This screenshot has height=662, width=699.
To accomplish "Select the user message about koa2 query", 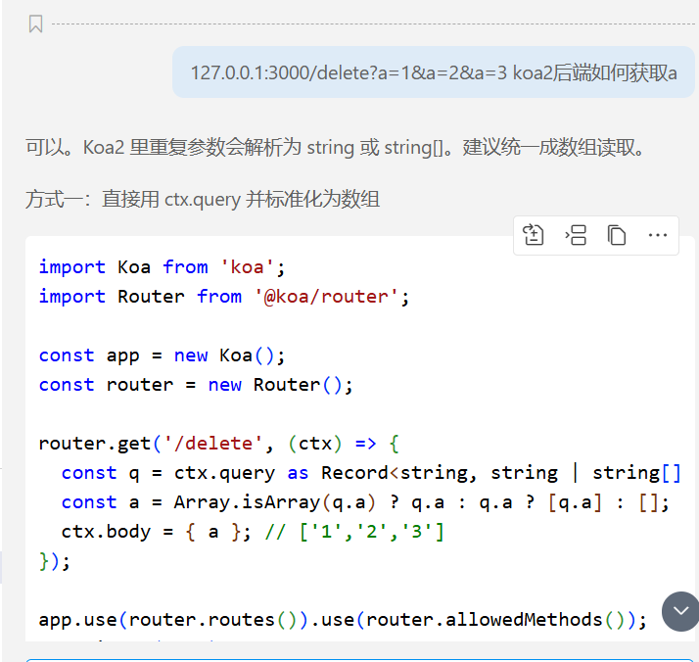I will click(x=434, y=72).
